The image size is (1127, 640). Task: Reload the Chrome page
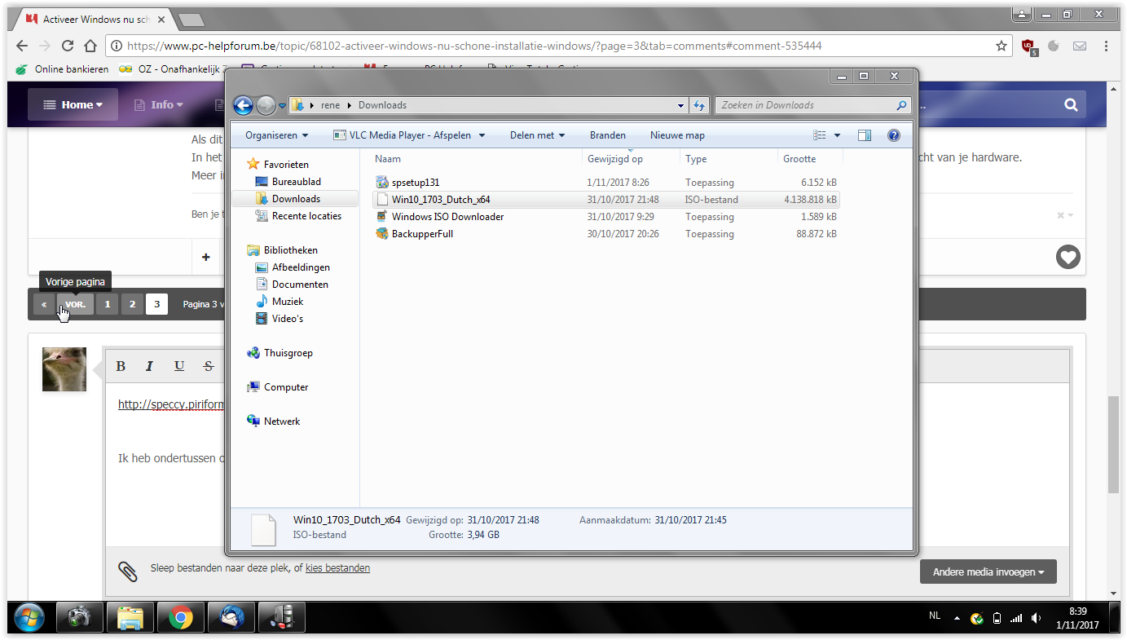68,46
